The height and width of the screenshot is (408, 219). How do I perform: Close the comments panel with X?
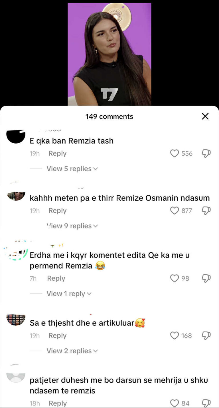(x=205, y=116)
